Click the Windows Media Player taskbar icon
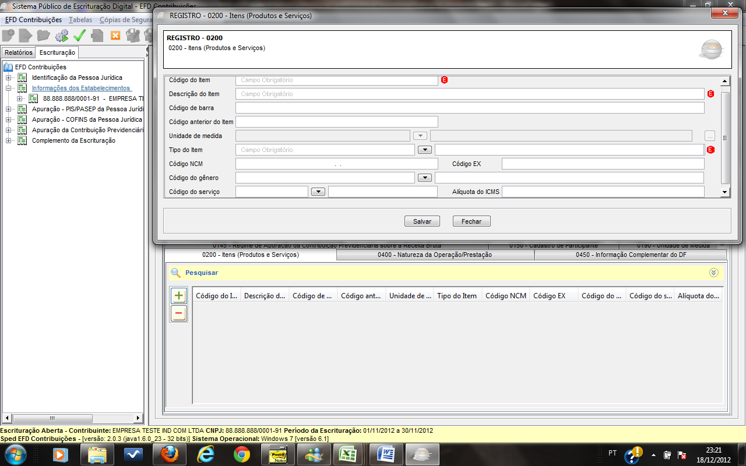 61,454
